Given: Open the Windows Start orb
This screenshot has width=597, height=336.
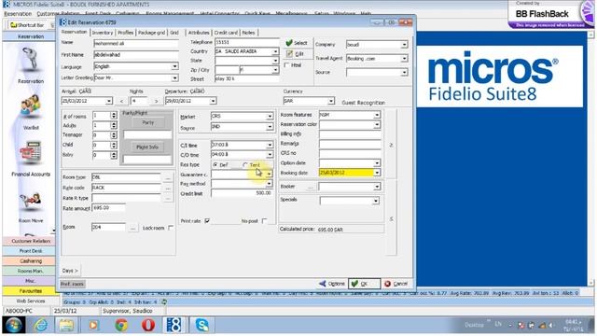Looking at the screenshot, I should pos(14,326).
